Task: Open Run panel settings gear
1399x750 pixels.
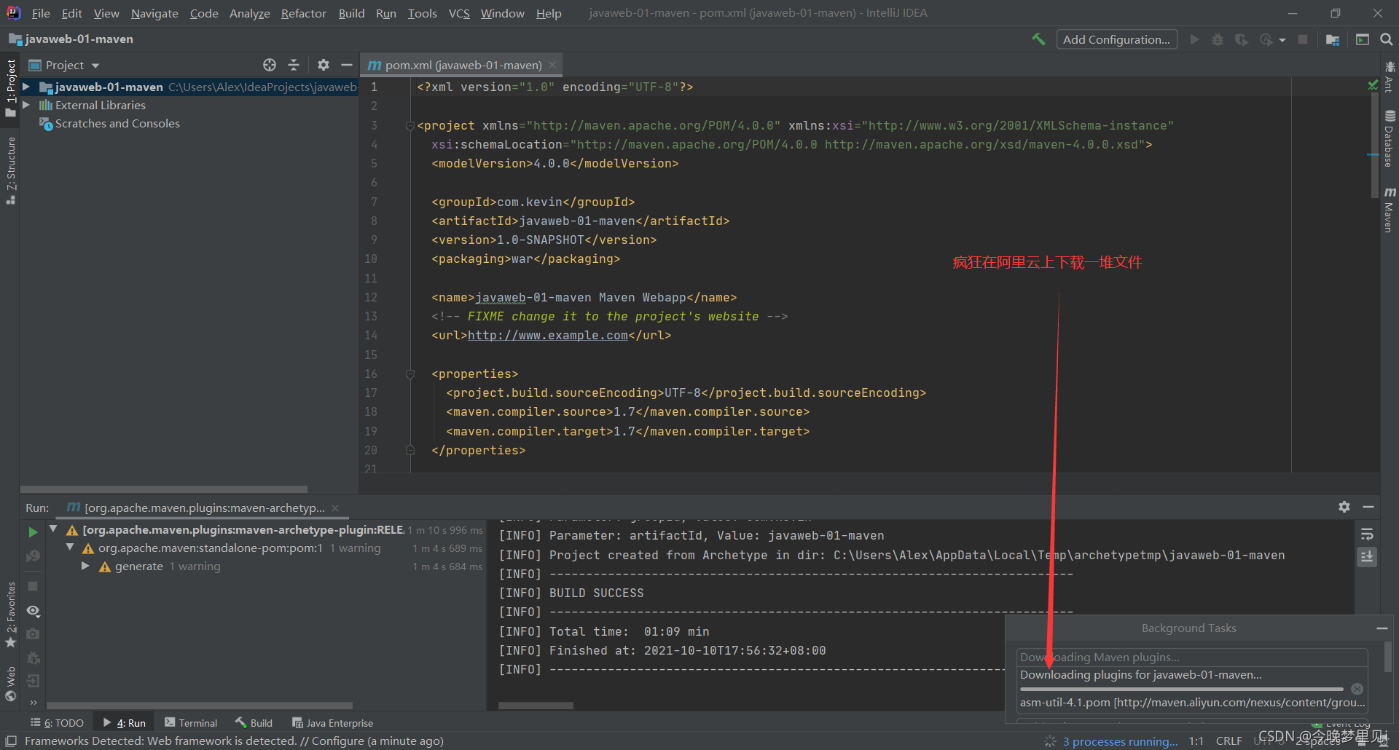Action: point(1344,507)
